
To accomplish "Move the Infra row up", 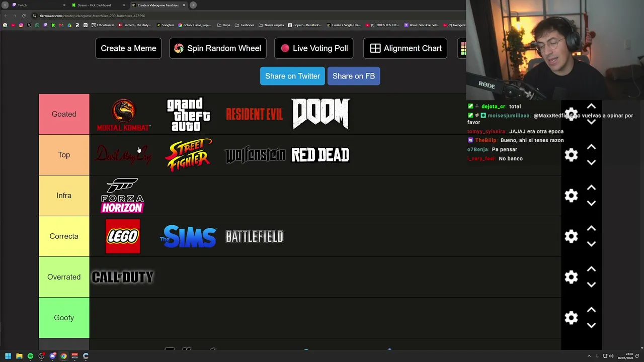I will tap(591, 188).
